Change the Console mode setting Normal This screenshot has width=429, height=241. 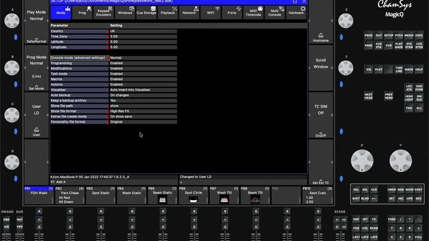pyautogui.click(x=143, y=58)
